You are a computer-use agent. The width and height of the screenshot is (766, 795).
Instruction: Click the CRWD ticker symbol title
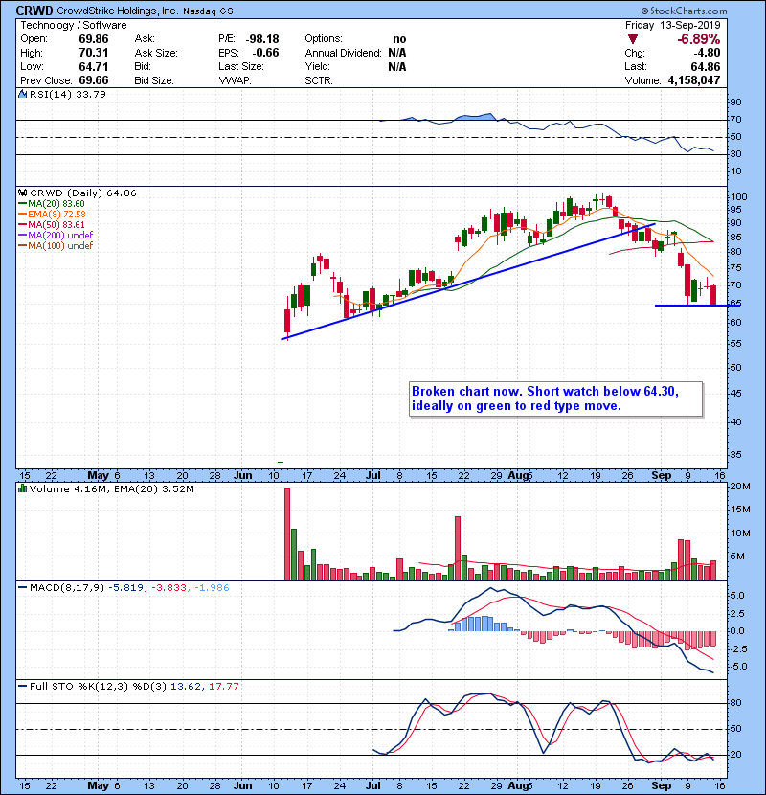pos(34,11)
